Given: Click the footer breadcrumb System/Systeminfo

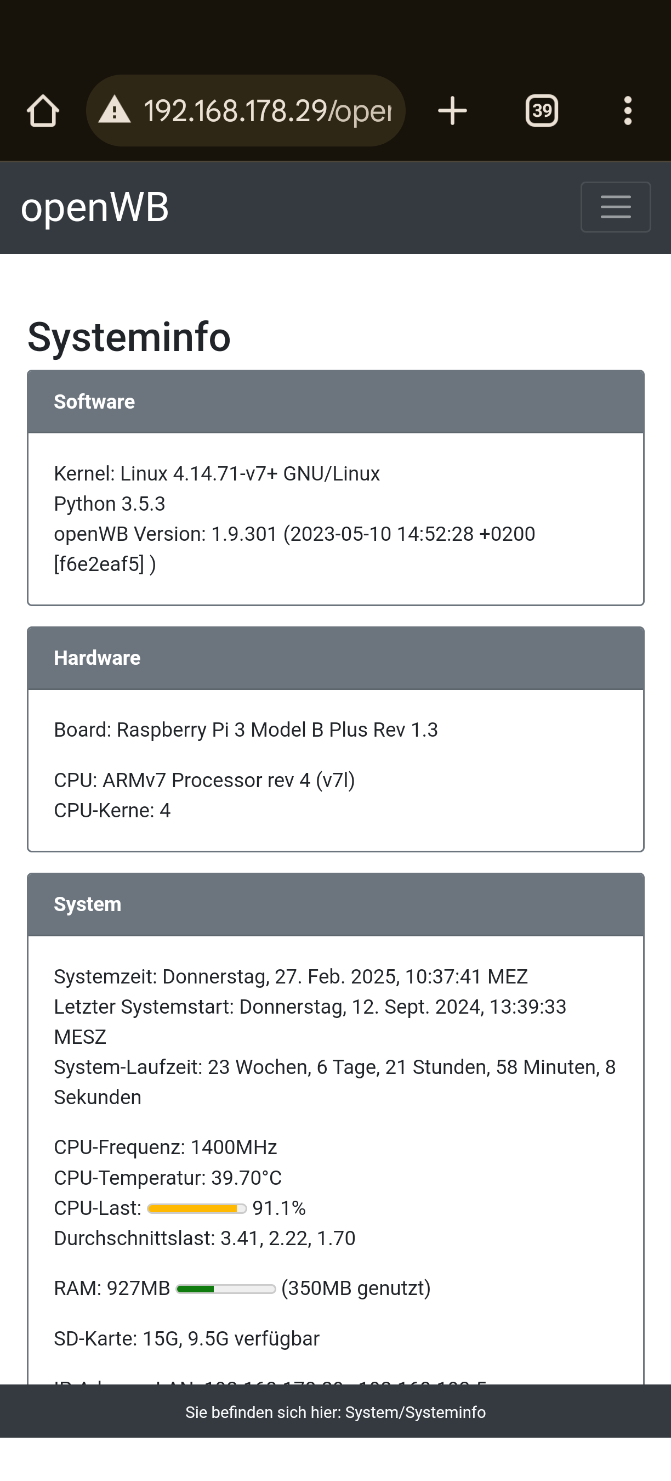Looking at the screenshot, I should point(336,1412).
